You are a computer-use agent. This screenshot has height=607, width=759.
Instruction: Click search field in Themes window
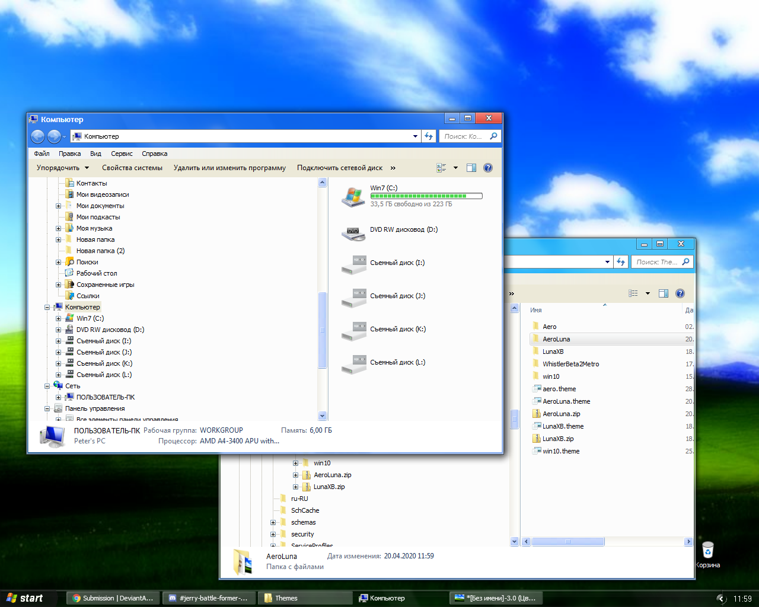[662, 262]
